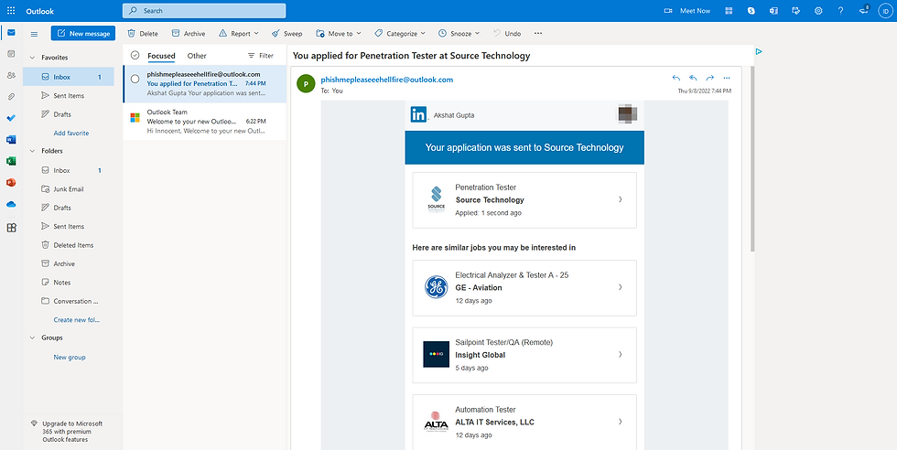Click the Forward arrow icon
This screenshot has height=450, width=897.
coord(710,79)
